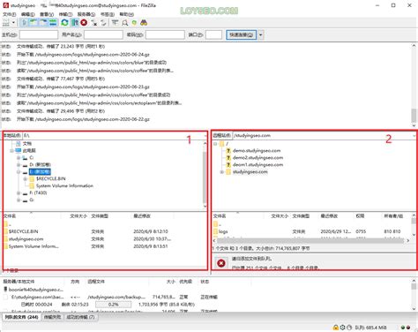This screenshot has height=332, width=418.
Task: Open the quickconnect history dropdown arrow
Action: tap(260, 34)
